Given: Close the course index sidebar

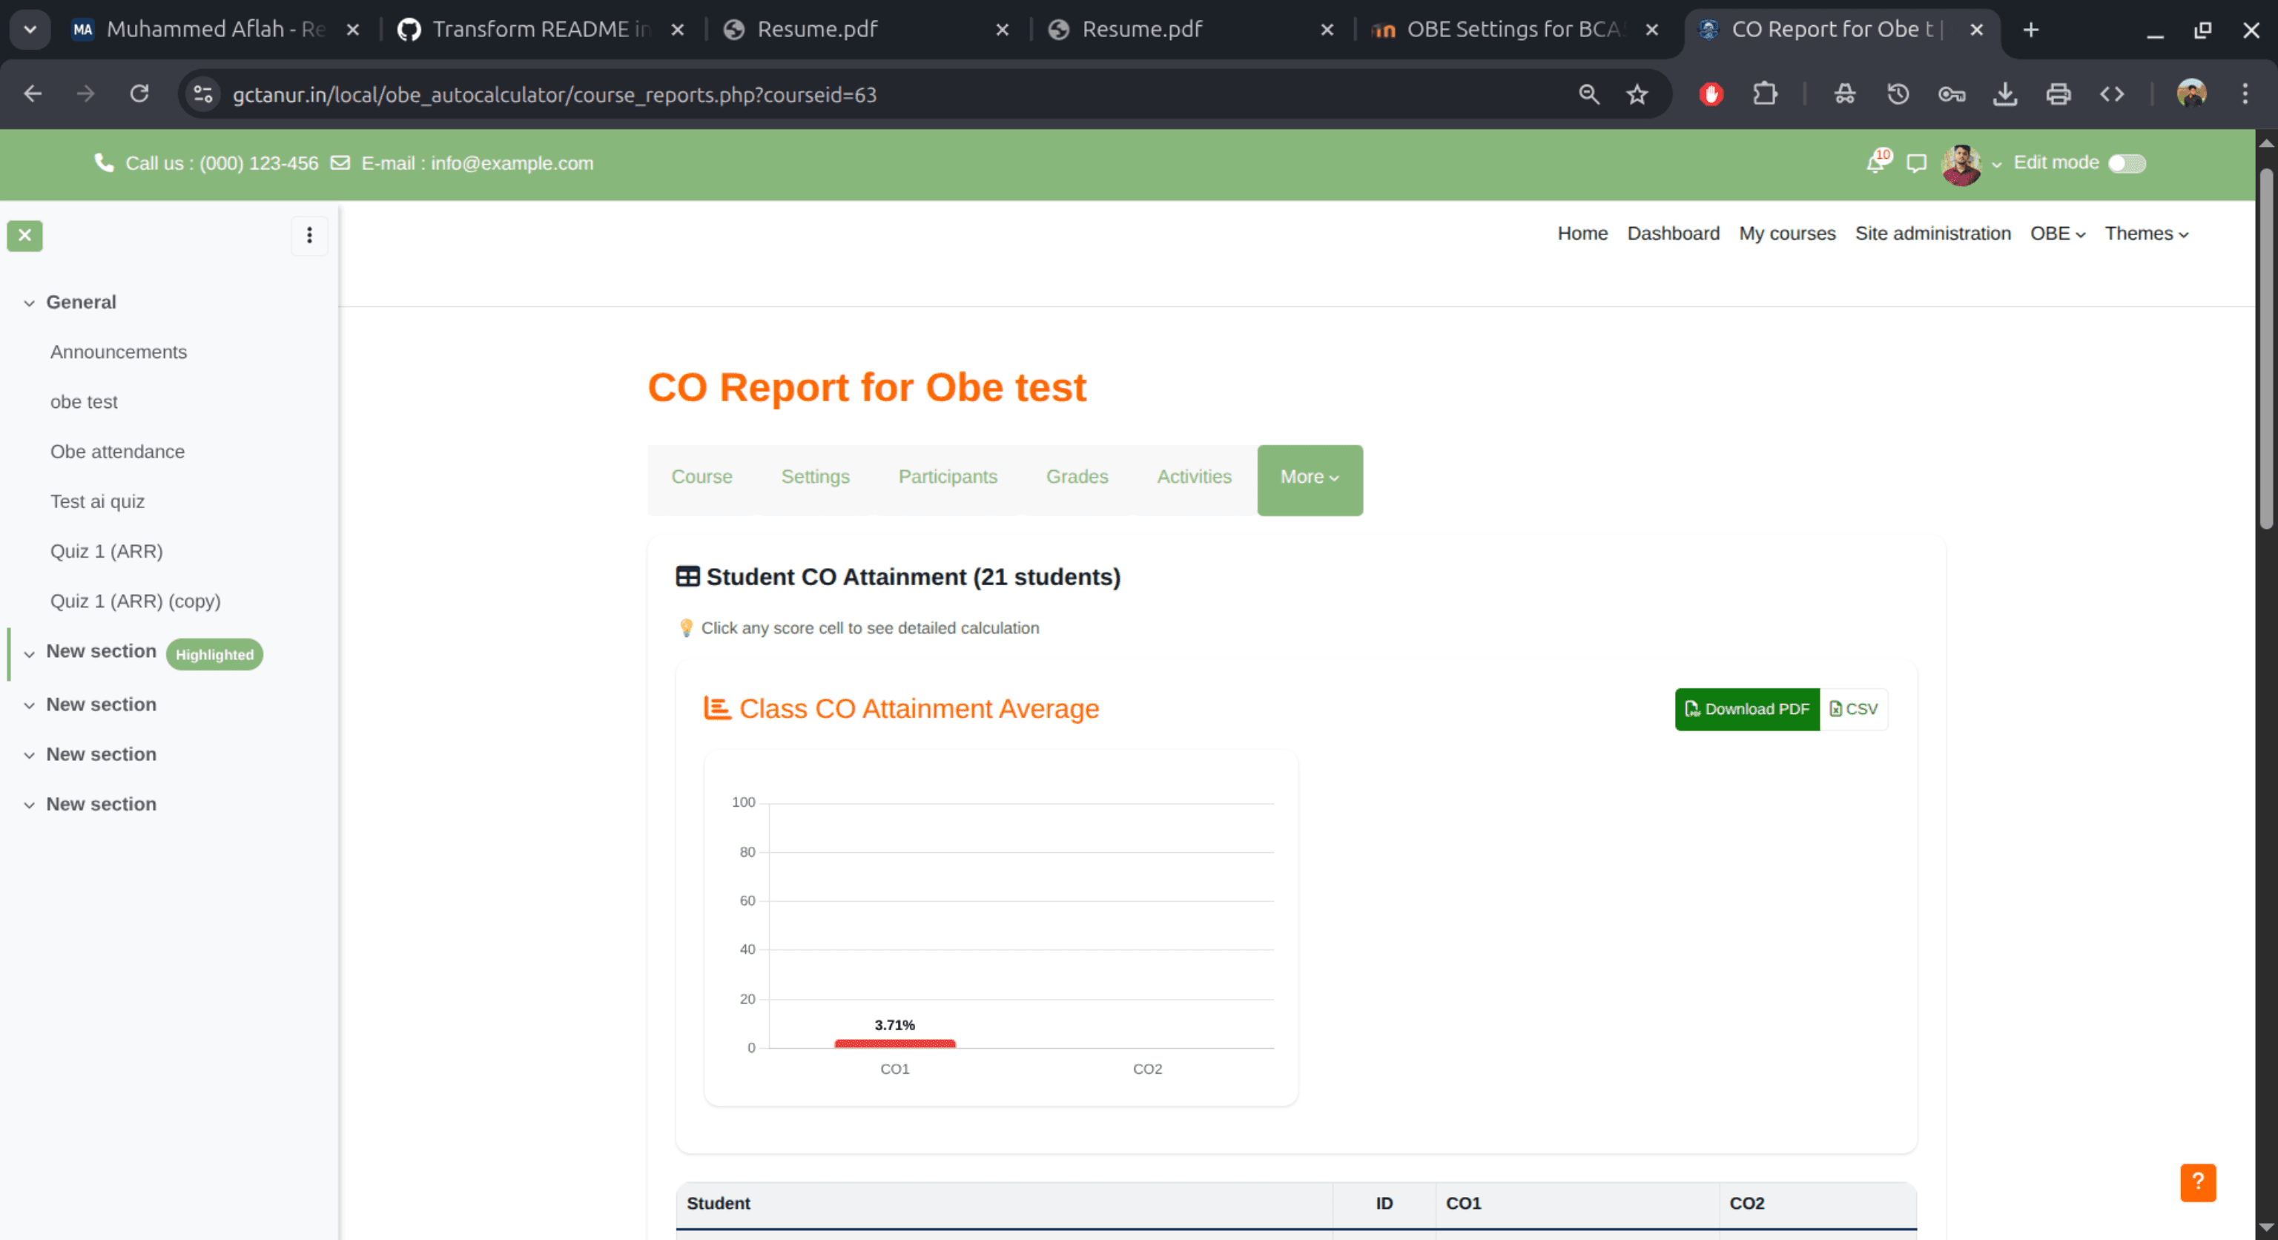Looking at the screenshot, I should point(24,235).
